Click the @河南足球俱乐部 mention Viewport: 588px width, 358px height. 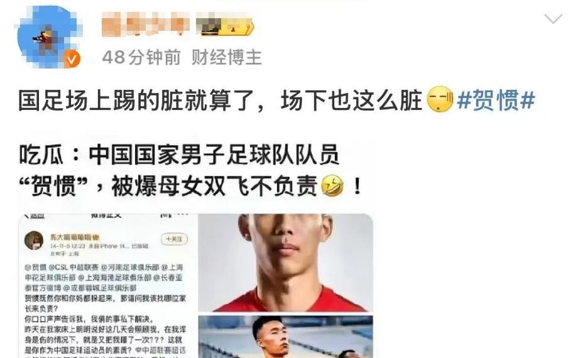(130, 268)
